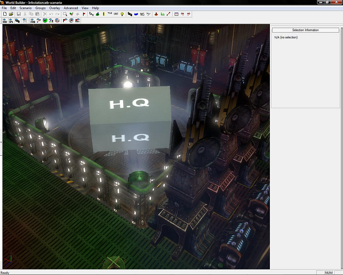This screenshot has height=275, width=343.
Task: Open a scenario with the folder icon
Action: point(11,14)
